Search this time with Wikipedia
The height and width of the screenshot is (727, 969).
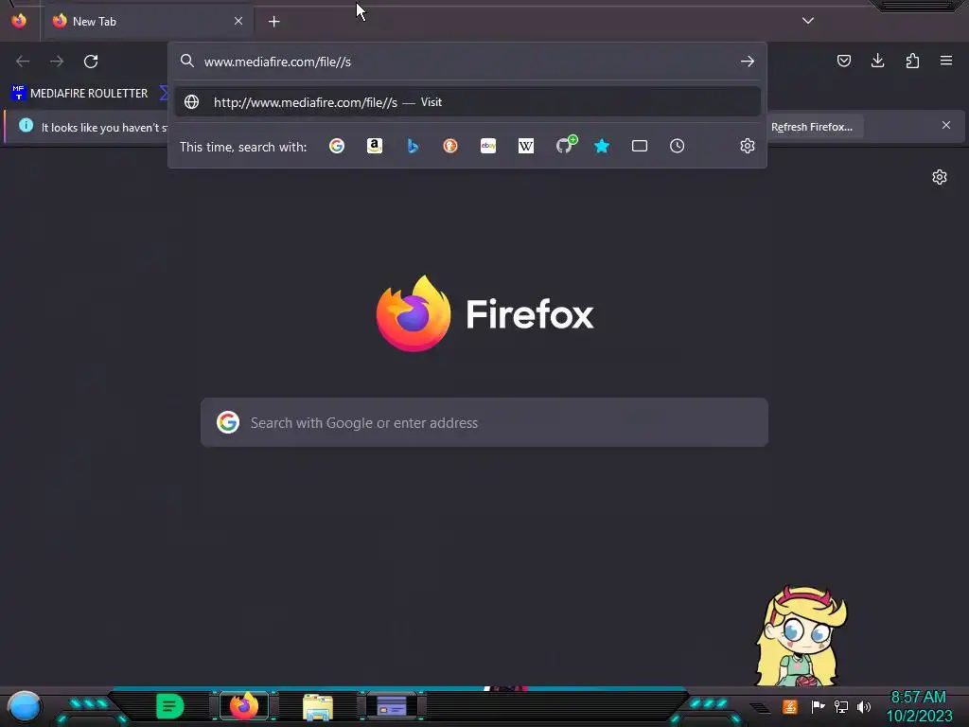coord(526,146)
